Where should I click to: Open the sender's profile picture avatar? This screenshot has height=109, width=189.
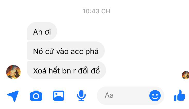pyautogui.click(x=13, y=72)
